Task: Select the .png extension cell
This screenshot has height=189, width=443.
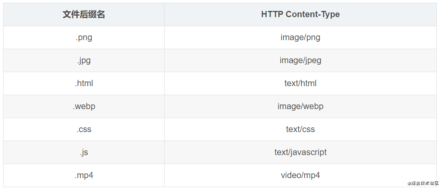Action: point(84,37)
